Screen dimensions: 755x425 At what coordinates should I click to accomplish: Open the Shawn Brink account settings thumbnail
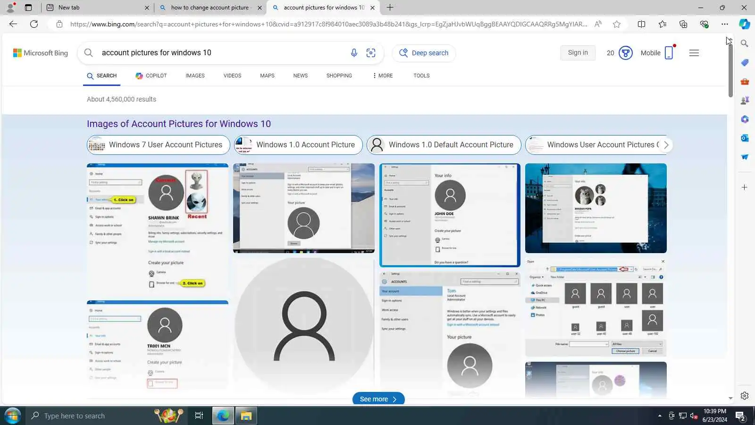coord(158,230)
